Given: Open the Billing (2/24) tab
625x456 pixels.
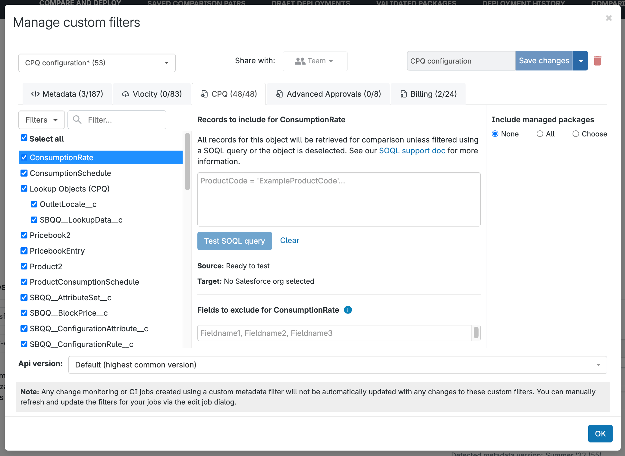Looking at the screenshot, I should 428,94.
